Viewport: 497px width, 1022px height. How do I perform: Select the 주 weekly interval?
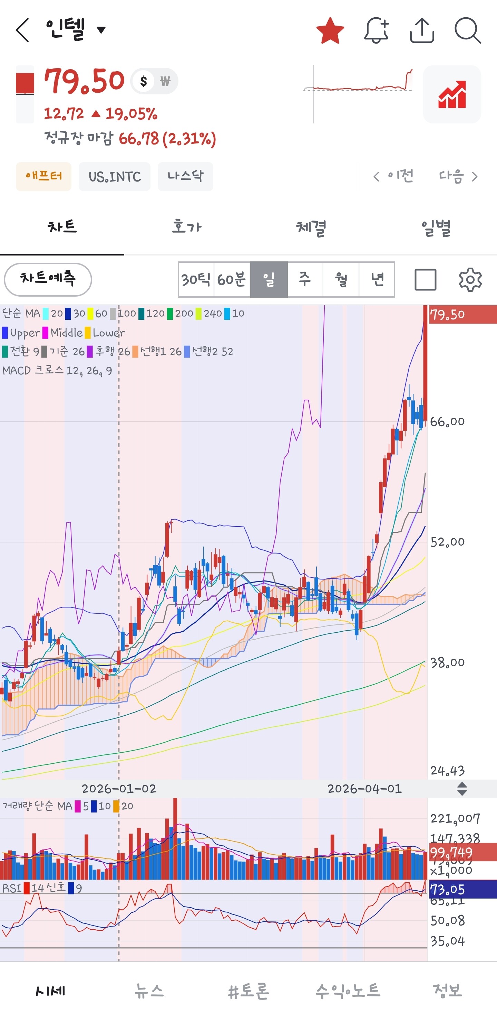coord(304,279)
